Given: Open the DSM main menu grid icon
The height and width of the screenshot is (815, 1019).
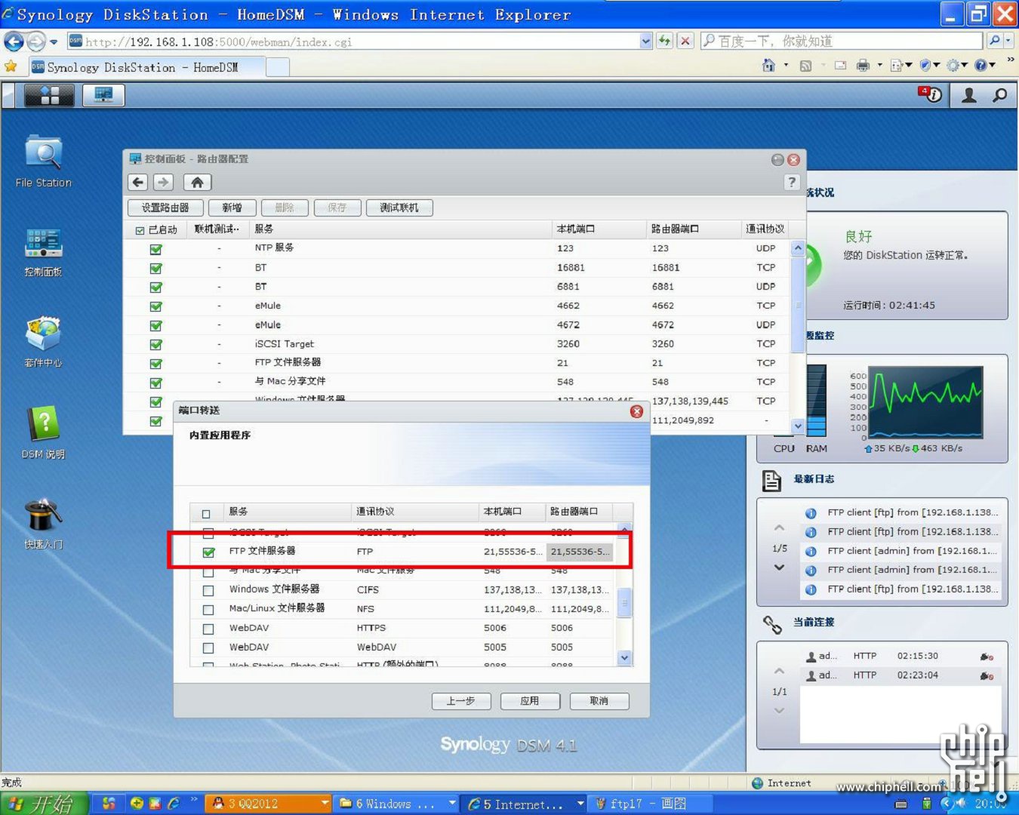Looking at the screenshot, I should pos(49,95).
